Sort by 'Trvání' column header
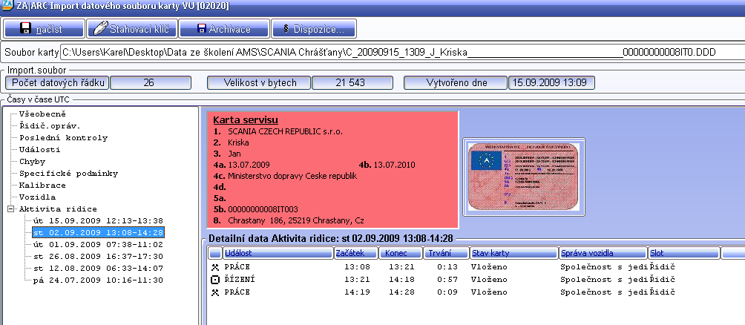 [x=446, y=253]
